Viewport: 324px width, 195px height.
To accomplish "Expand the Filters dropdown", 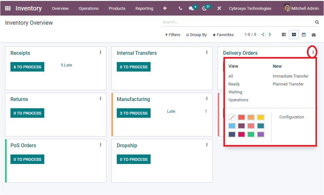I will [172, 35].
